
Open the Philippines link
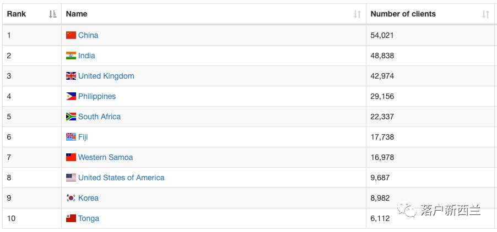click(x=97, y=96)
